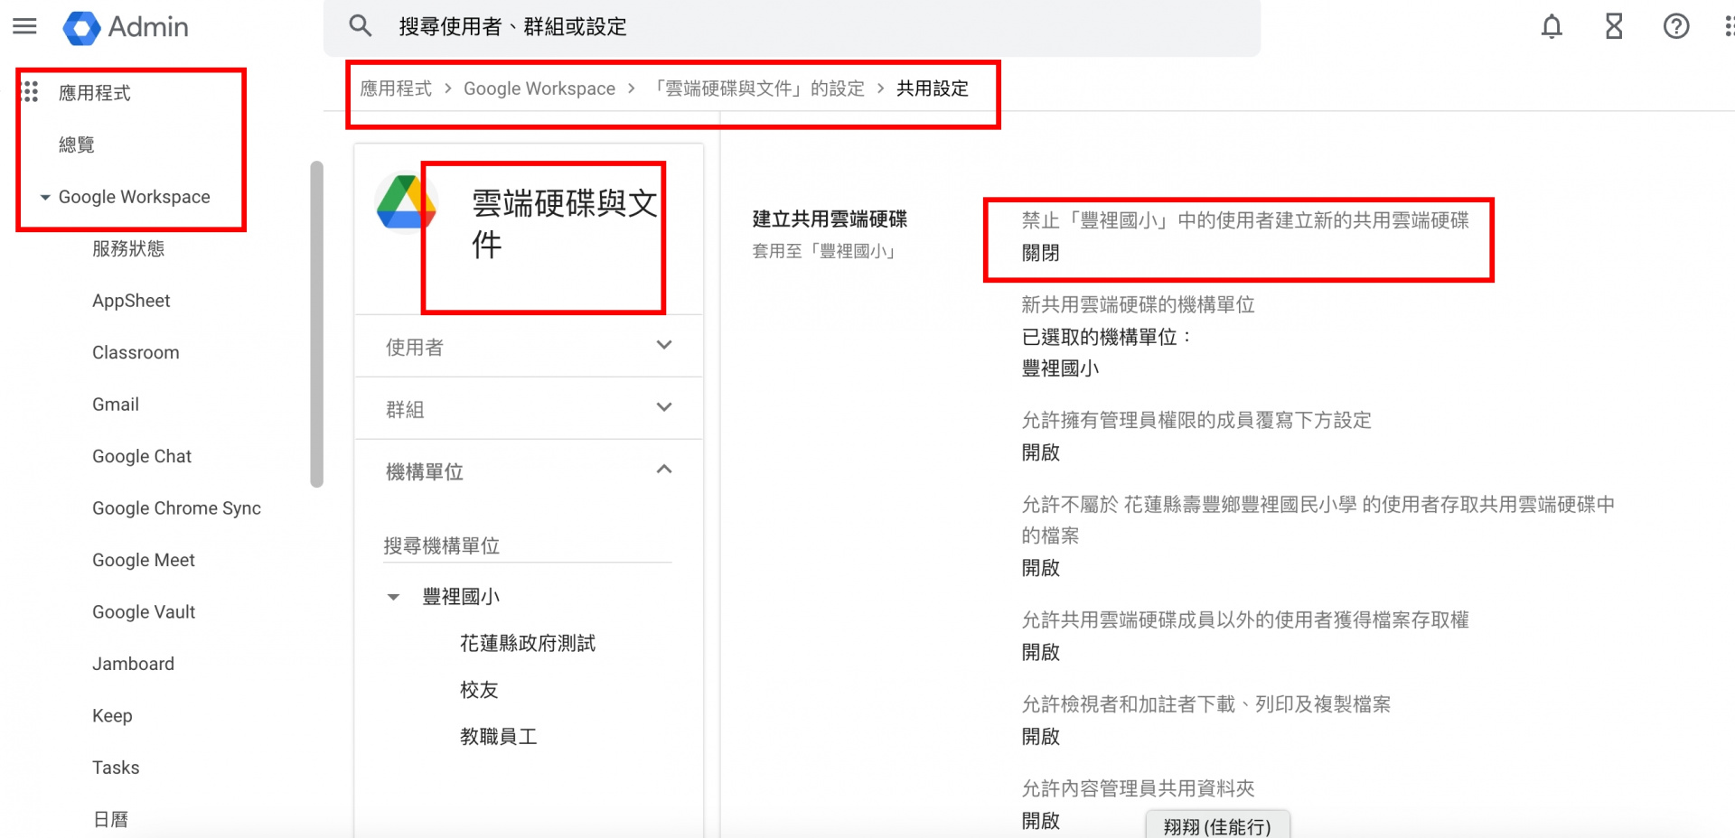Click the 應用程式 grid icon in sidebar
Screen dimensions: 1735x838
coord(30,92)
